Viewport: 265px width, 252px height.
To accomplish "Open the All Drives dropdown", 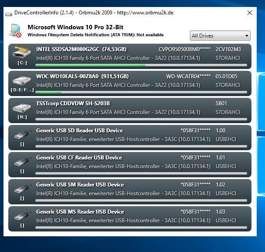I will [220, 36].
